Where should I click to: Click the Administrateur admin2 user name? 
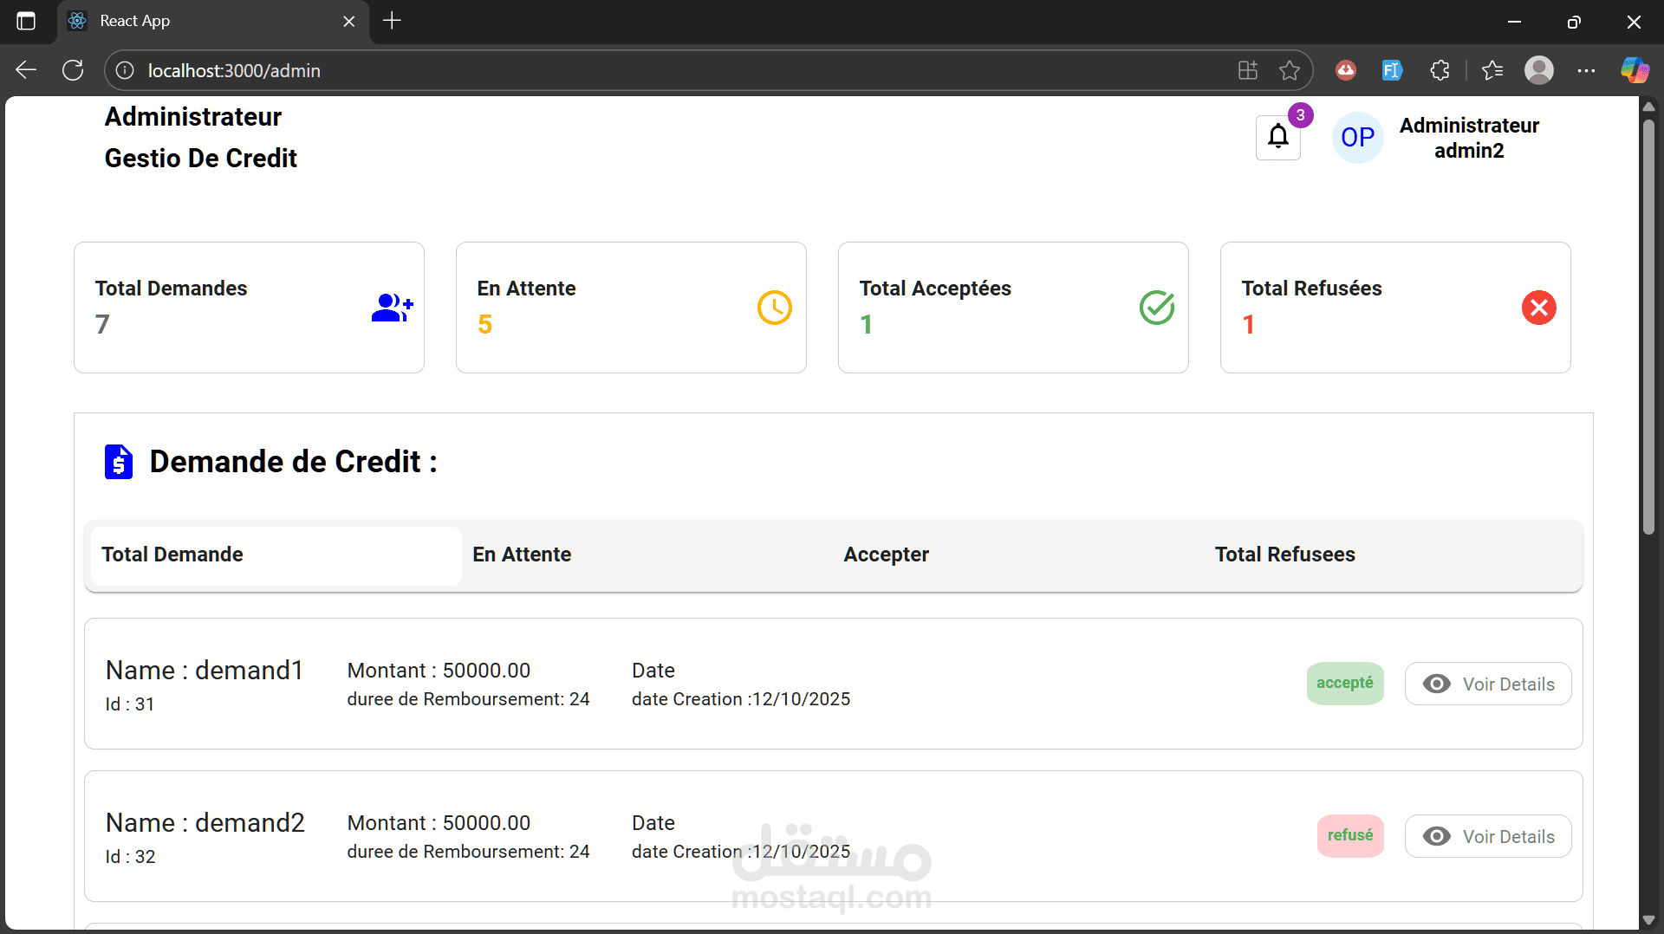pyautogui.click(x=1469, y=138)
